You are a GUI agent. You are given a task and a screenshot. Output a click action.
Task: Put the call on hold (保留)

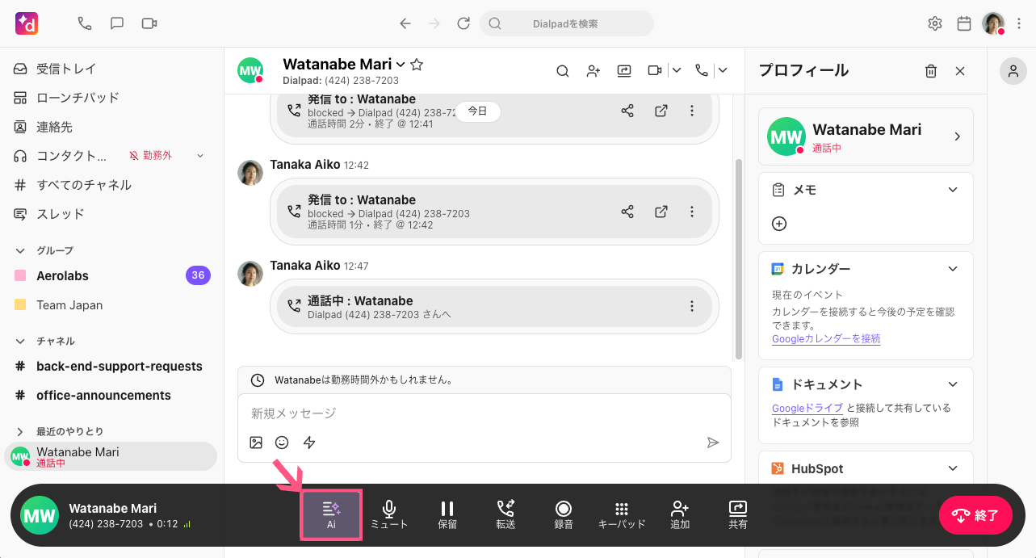447,514
